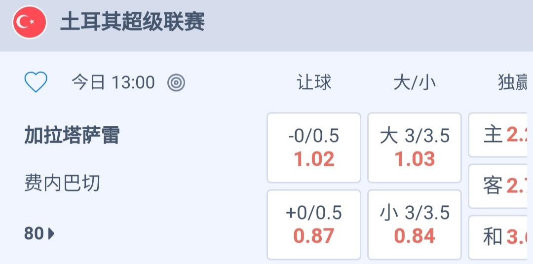Click the Turkey flag icon

[x=30, y=23]
